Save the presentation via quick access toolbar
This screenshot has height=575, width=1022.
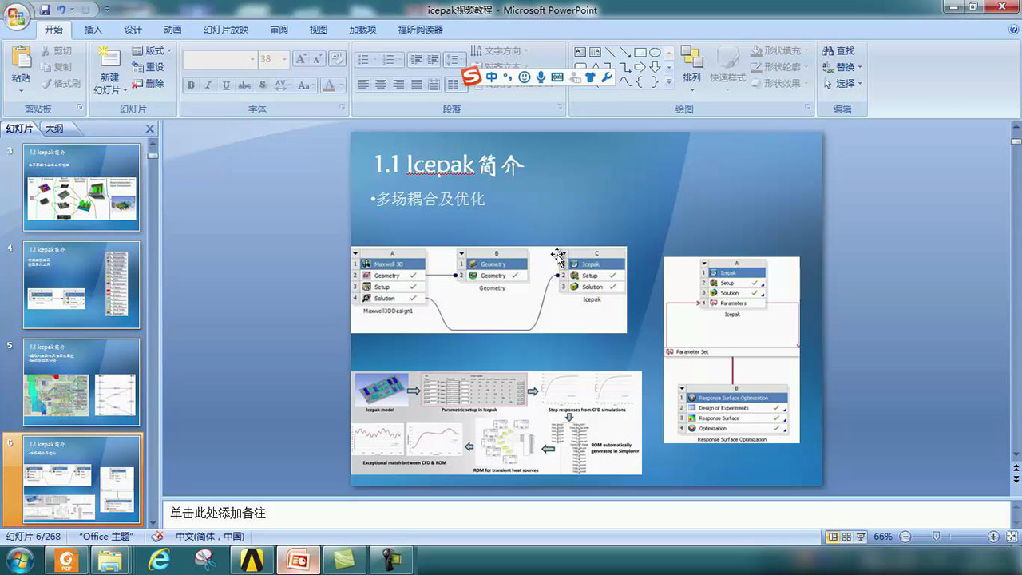click(x=45, y=10)
